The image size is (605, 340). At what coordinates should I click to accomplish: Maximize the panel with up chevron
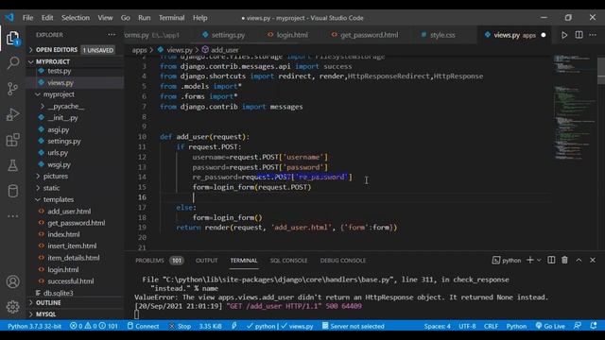tap(579, 261)
